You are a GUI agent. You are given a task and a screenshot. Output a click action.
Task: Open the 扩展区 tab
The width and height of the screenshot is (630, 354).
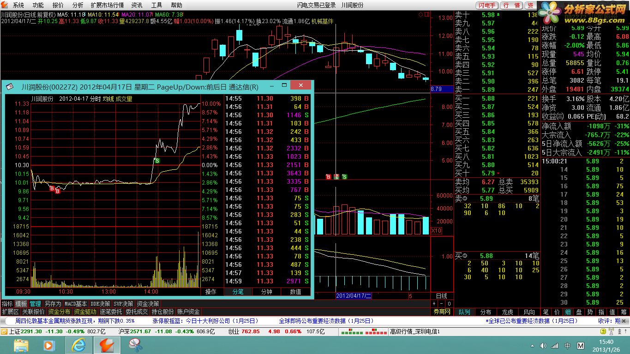click(10, 312)
